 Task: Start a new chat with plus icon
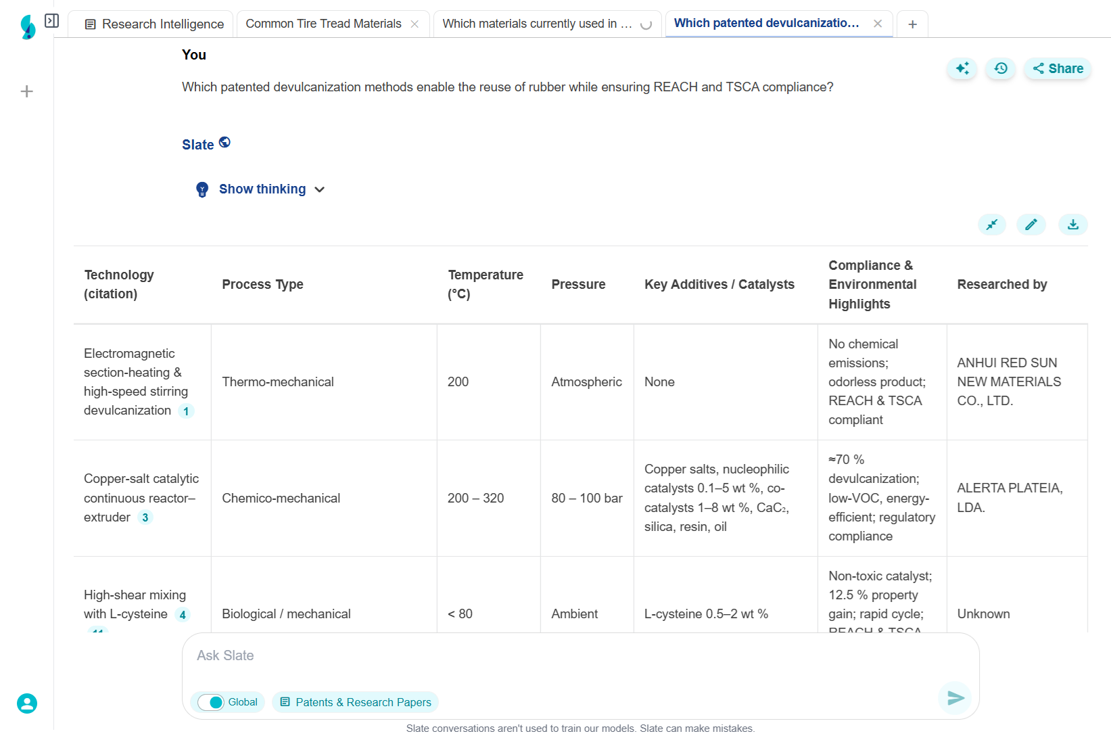[x=27, y=91]
